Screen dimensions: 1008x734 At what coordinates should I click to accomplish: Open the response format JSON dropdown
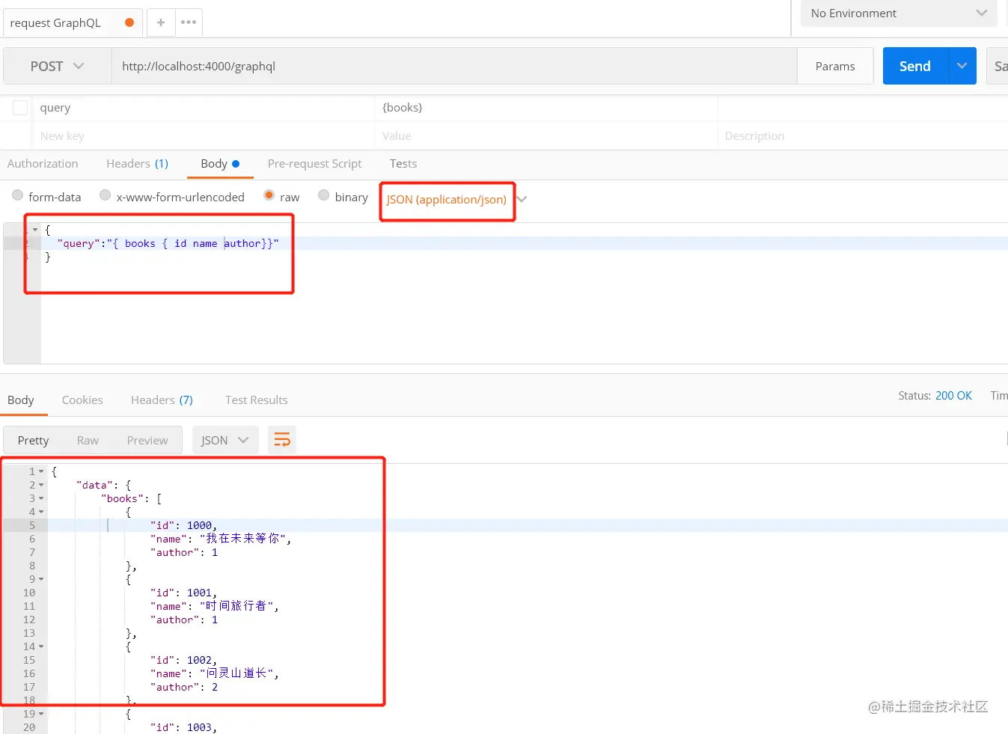(225, 440)
